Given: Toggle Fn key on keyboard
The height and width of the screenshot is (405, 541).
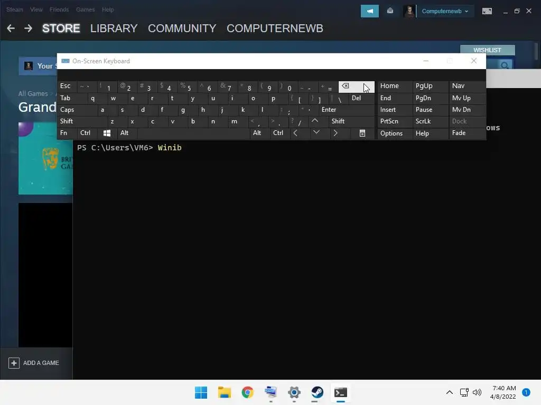Looking at the screenshot, I should 67,133.
